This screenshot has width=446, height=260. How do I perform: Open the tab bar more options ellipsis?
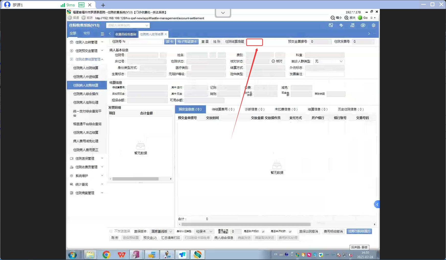pos(374,34)
